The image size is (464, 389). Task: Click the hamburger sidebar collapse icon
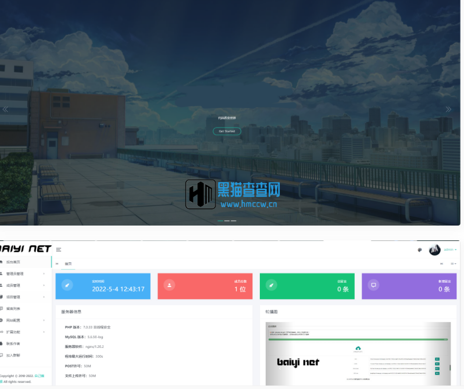click(59, 249)
